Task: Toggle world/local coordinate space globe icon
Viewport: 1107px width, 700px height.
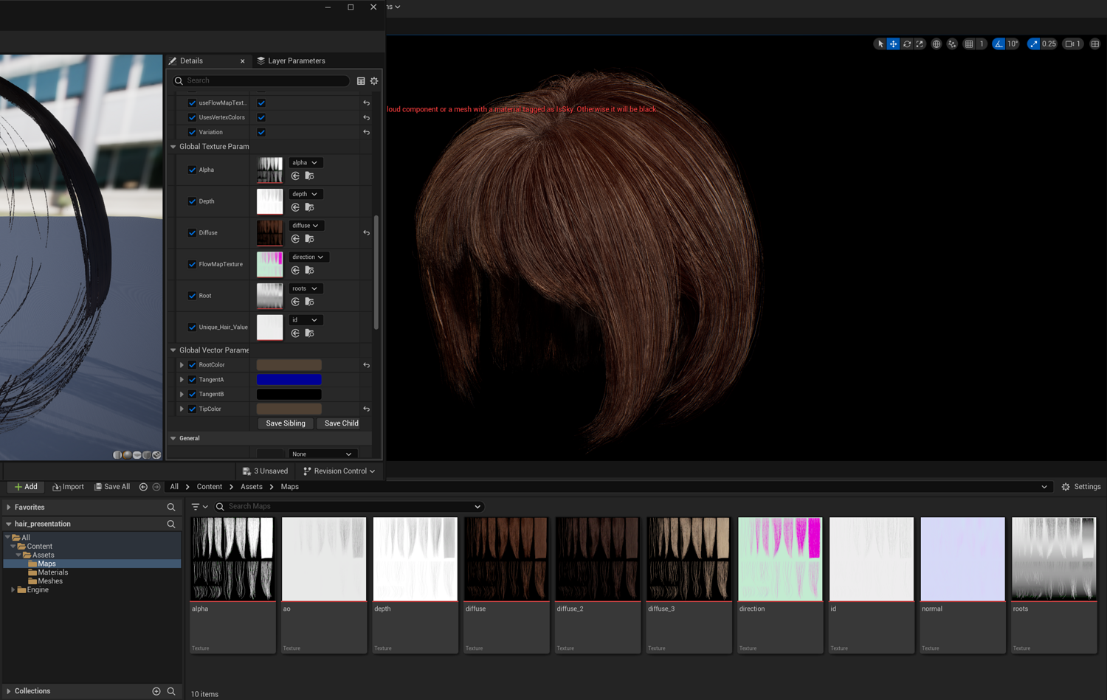Action: pyautogui.click(x=937, y=44)
